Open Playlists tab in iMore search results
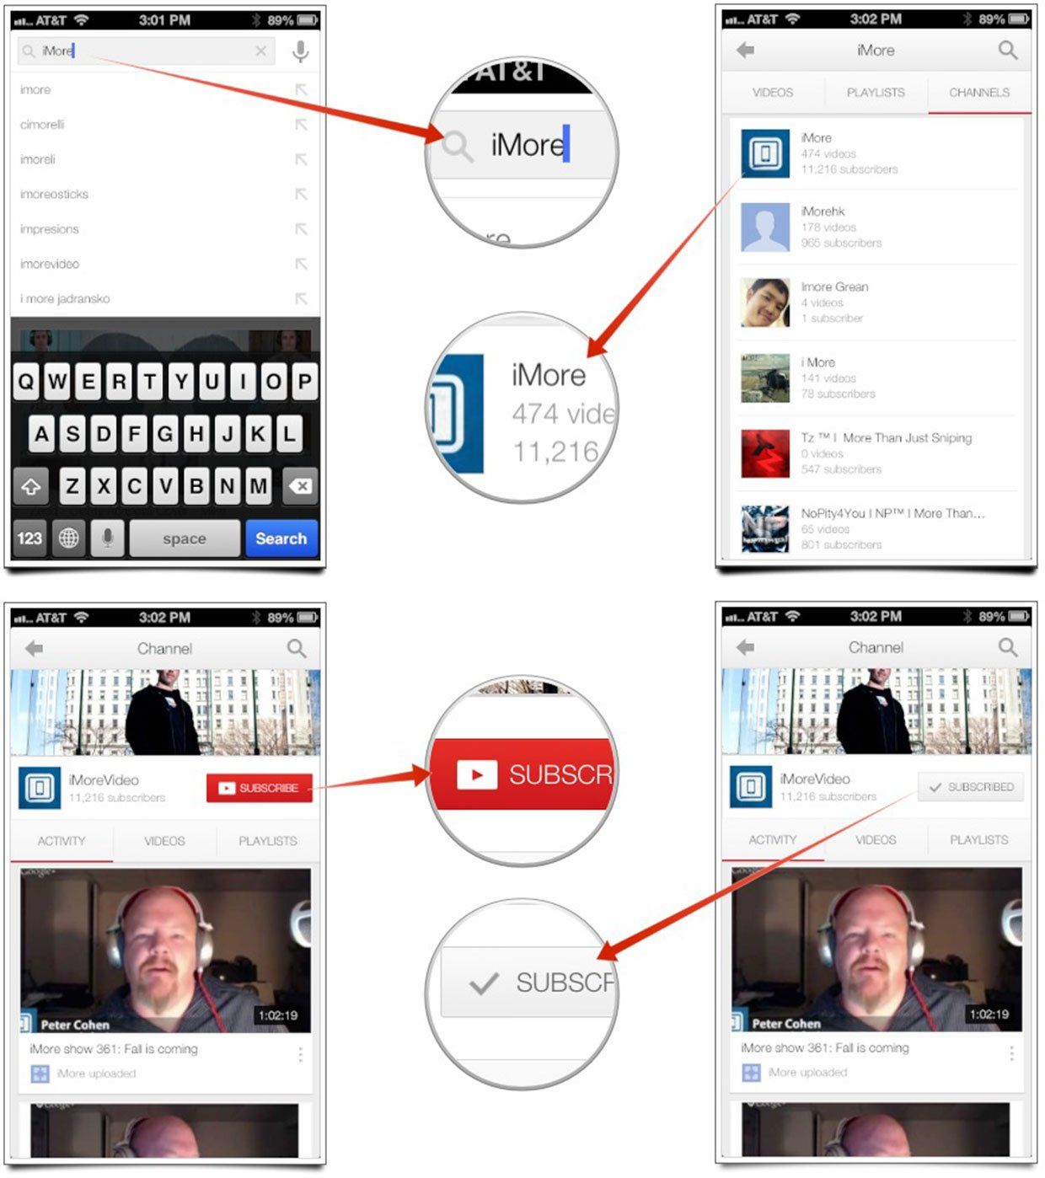Viewport: 1045px width, 1178px height. pos(876,93)
